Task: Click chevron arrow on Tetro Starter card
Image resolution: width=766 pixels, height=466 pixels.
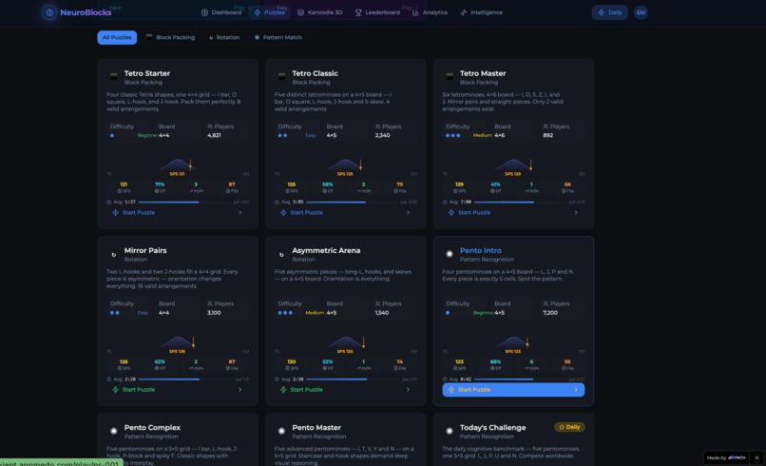Action: pyautogui.click(x=239, y=213)
